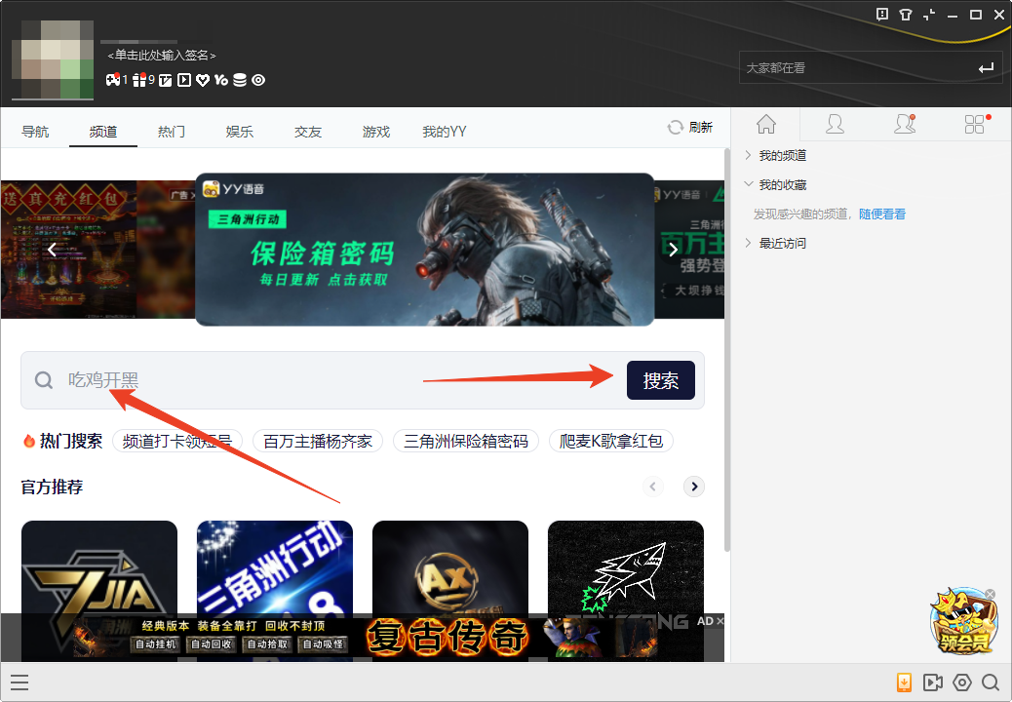Click the 刷新 refresh label
Image resolution: width=1012 pixels, height=702 pixels.
[x=700, y=127]
